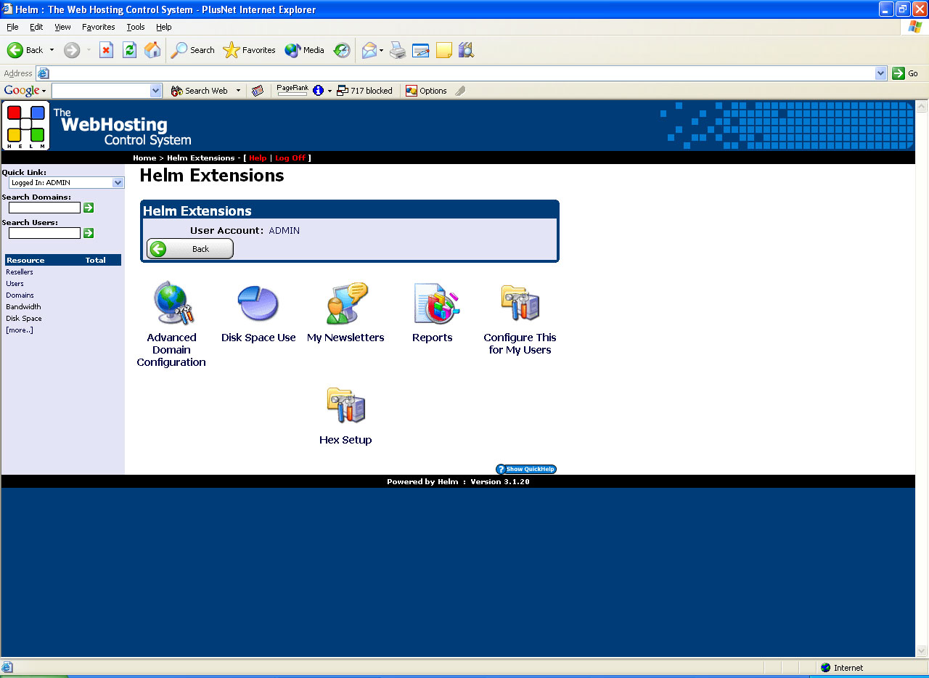Open the Tools menu
Image resolution: width=929 pixels, height=678 pixels.
(x=136, y=27)
